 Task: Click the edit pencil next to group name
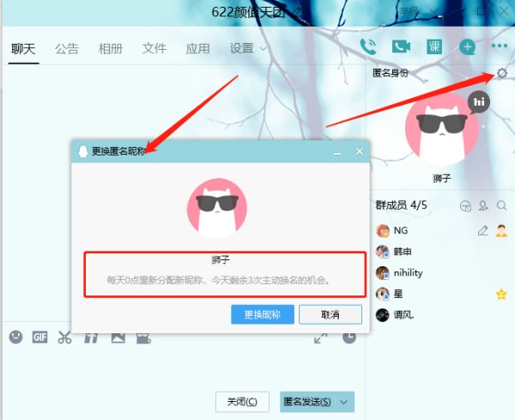click(296, 12)
